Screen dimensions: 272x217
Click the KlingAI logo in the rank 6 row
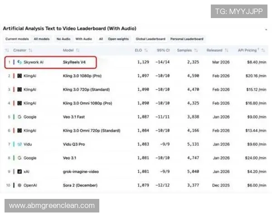tap(19, 131)
